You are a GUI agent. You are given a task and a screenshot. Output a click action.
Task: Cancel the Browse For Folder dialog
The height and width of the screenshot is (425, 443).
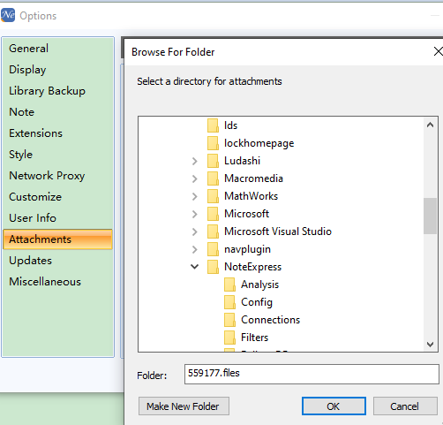405,406
